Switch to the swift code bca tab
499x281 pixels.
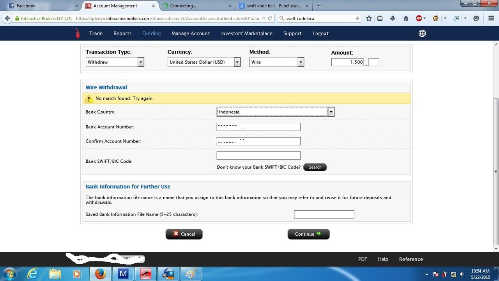click(273, 6)
